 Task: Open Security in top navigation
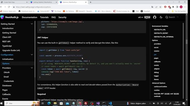[62, 17]
